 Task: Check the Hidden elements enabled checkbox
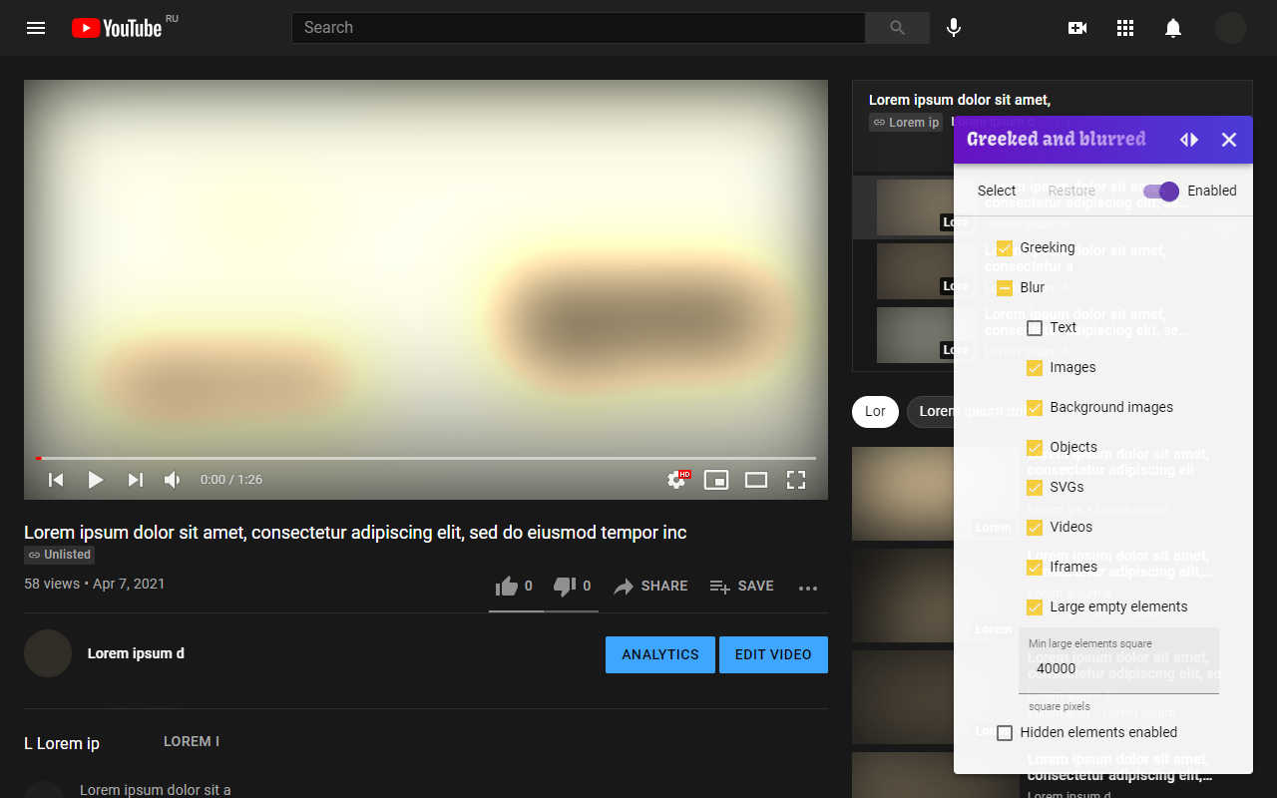(1005, 732)
